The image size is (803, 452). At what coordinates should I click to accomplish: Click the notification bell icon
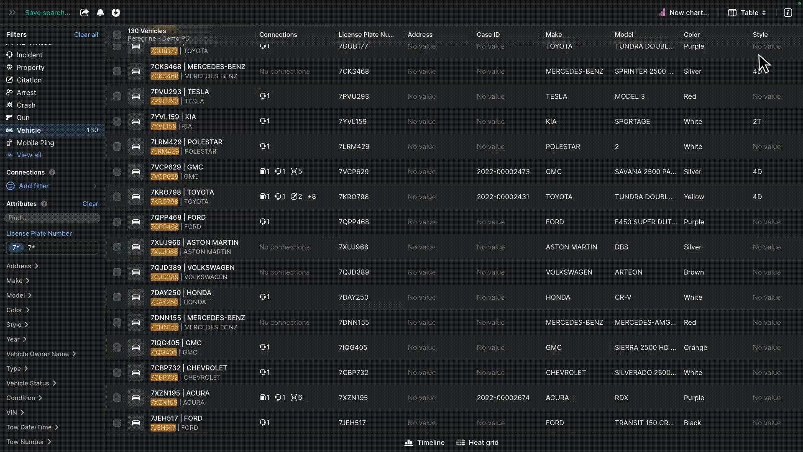pyautogui.click(x=100, y=13)
